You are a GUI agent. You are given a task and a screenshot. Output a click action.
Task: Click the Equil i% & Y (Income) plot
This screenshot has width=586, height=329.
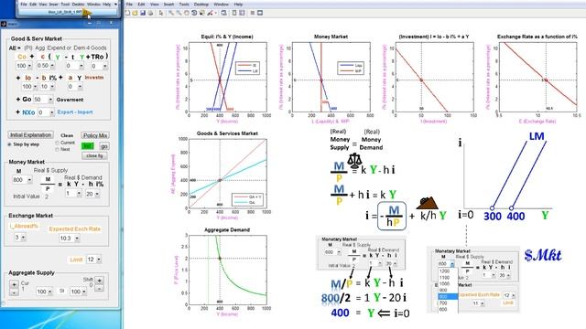[x=228, y=77]
